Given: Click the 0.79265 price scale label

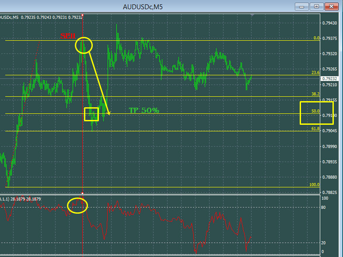Looking at the screenshot, I should click(330, 69).
